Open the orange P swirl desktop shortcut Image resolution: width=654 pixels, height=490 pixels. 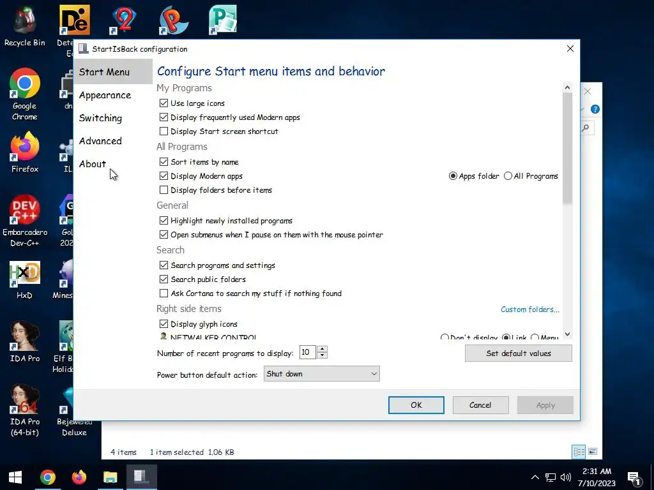[x=174, y=19]
